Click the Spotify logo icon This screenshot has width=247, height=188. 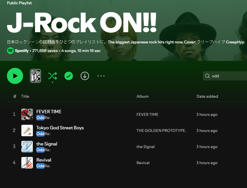(x=10, y=51)
